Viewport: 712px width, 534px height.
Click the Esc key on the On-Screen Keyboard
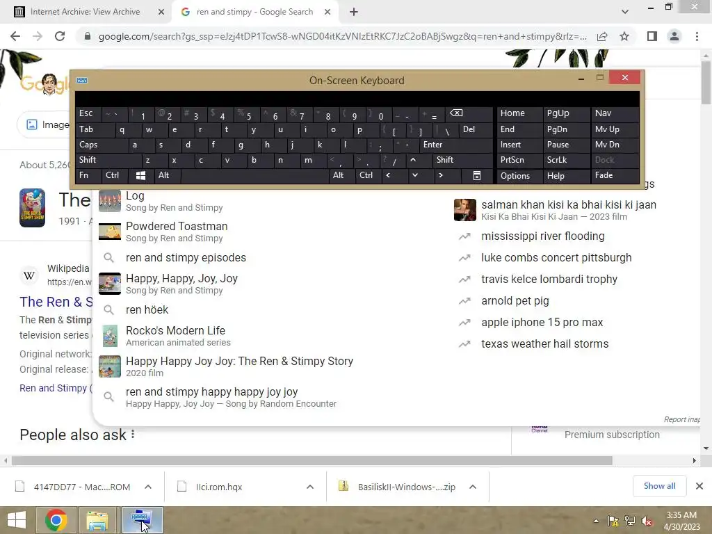(x=88, y=114)
